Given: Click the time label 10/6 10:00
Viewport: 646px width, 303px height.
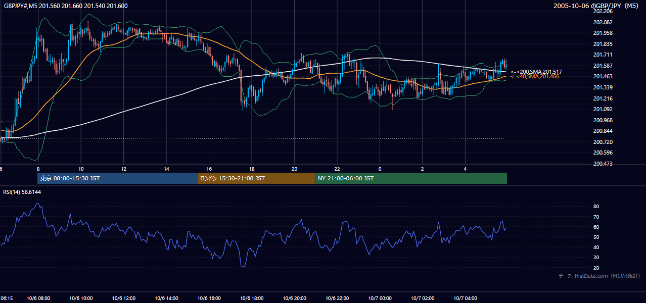Looking at the screenshot, I should pos(80,298).
